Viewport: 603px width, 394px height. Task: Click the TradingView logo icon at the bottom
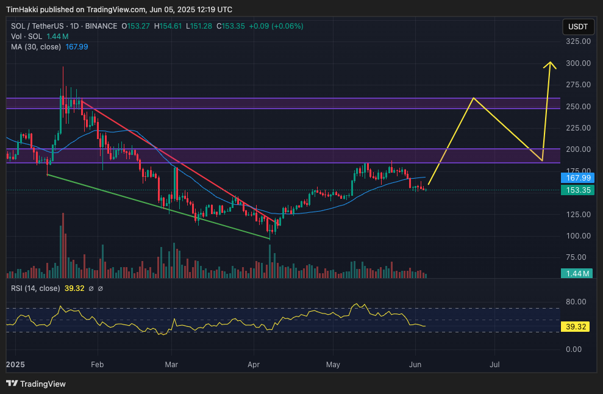(12, 383)
